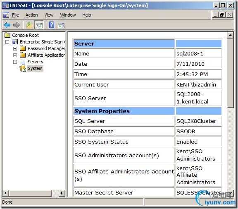
Task: Click the kent\SSO Administrators value
Action: [x=196, y=155]
